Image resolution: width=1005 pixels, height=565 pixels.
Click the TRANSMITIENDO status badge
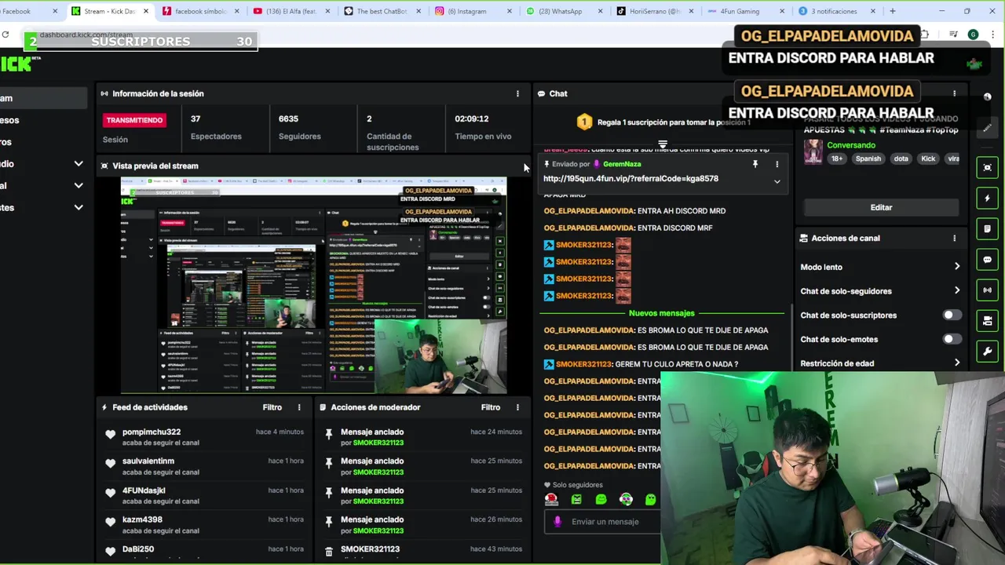click(x=134, y=120)
